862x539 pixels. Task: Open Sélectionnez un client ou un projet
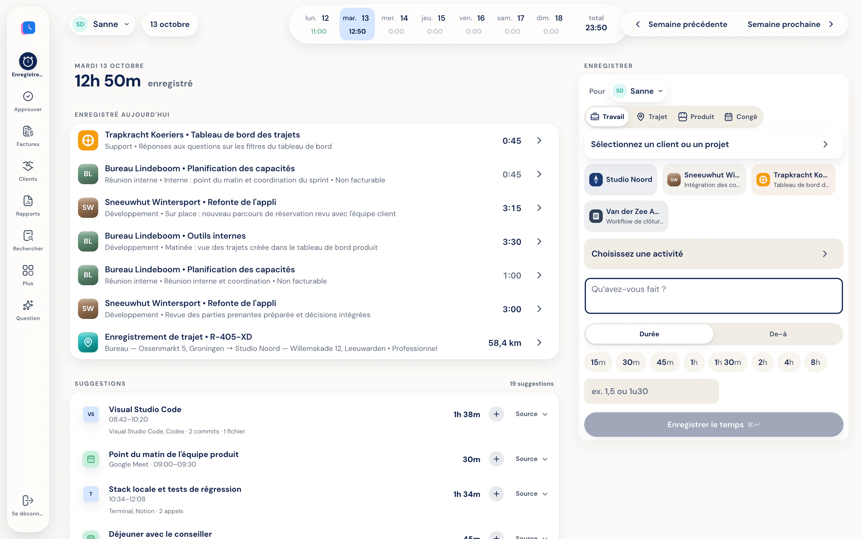(x=714, y=144)
